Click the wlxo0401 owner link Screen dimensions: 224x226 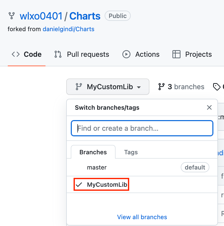pyautogui.click(x=41, y=16)
